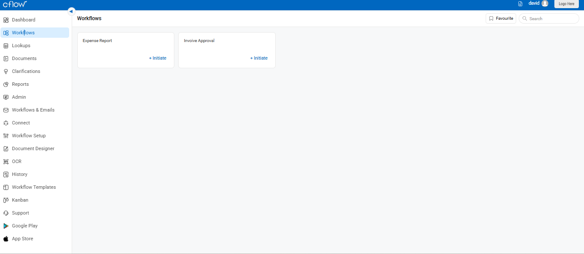This screenshot has width=584, height=254.
Task: Click the Workflow Templates icon
Action: click(x=6, y=187)
